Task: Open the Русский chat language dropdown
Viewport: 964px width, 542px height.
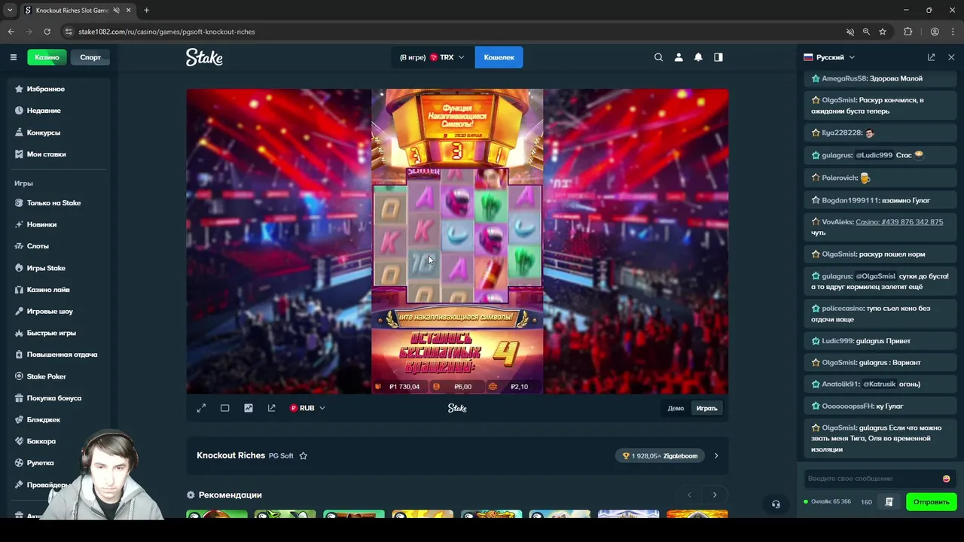Action: click(x=829, y=57)
